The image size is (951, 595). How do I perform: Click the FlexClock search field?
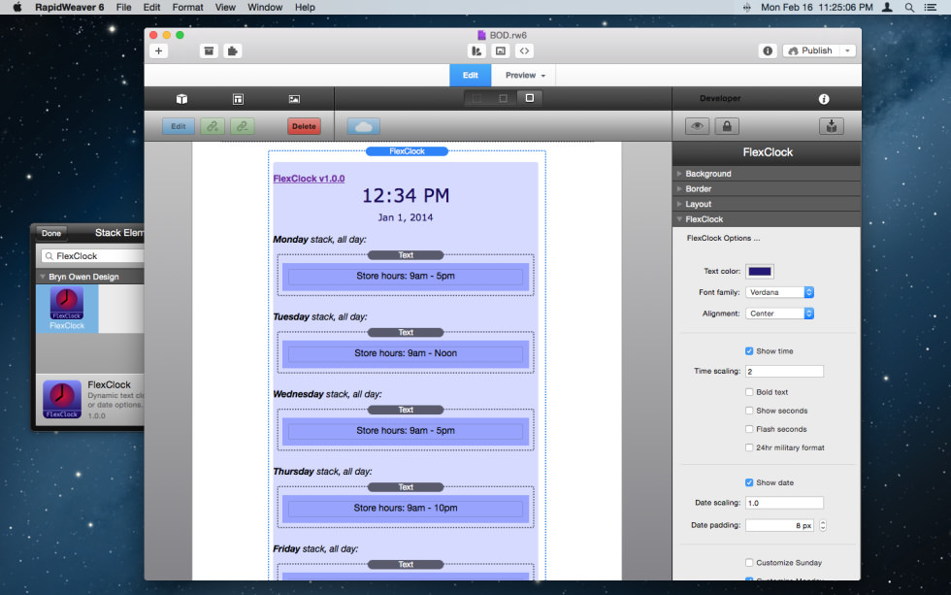click(93, 256)
